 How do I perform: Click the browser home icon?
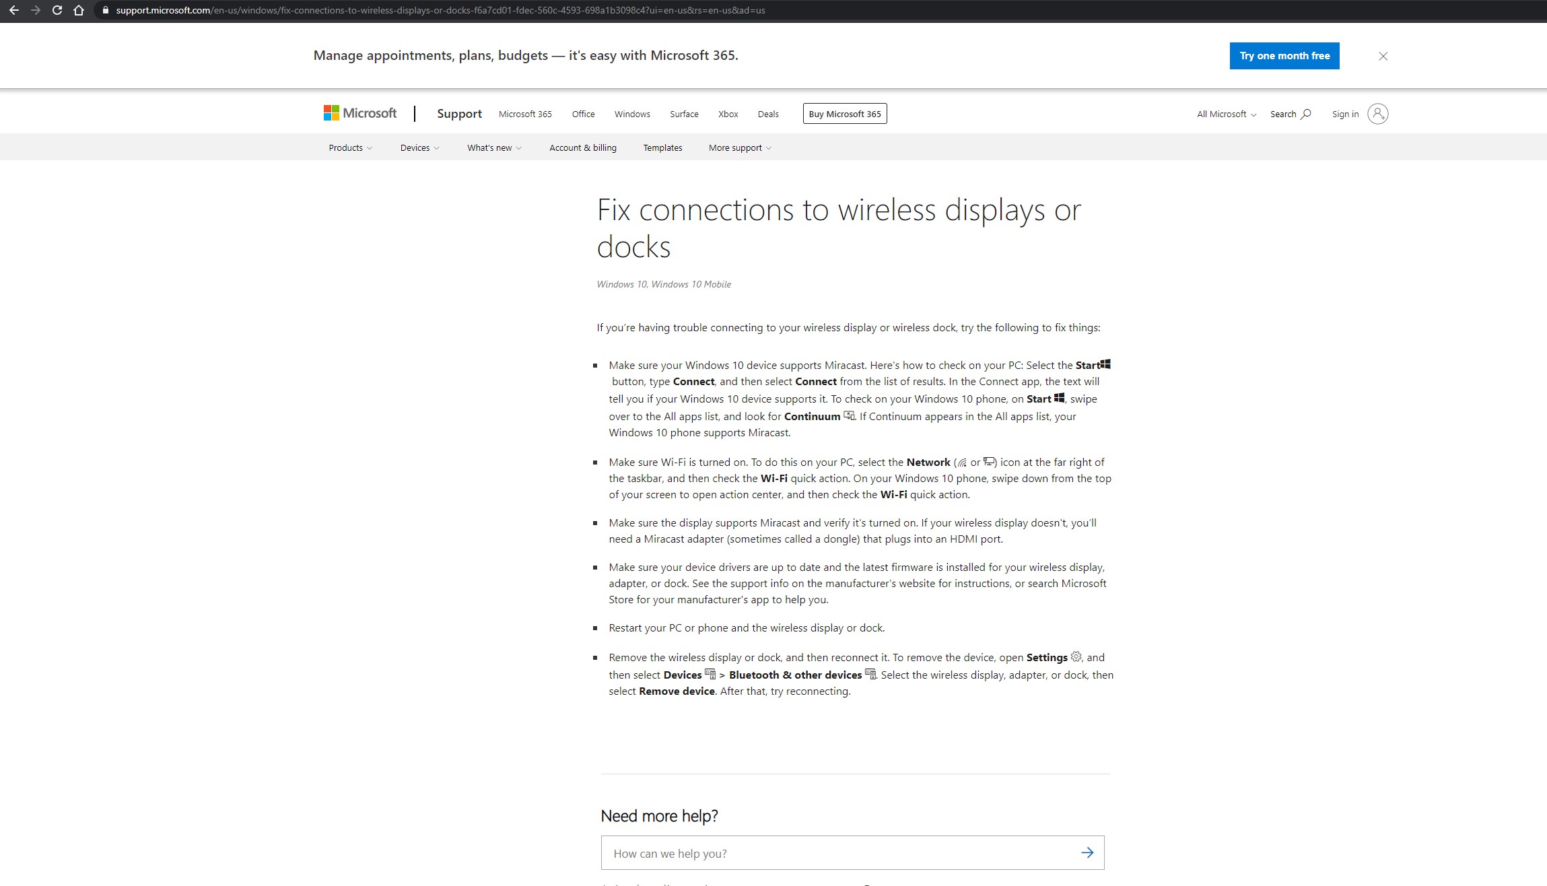click(x=79, y=10)
